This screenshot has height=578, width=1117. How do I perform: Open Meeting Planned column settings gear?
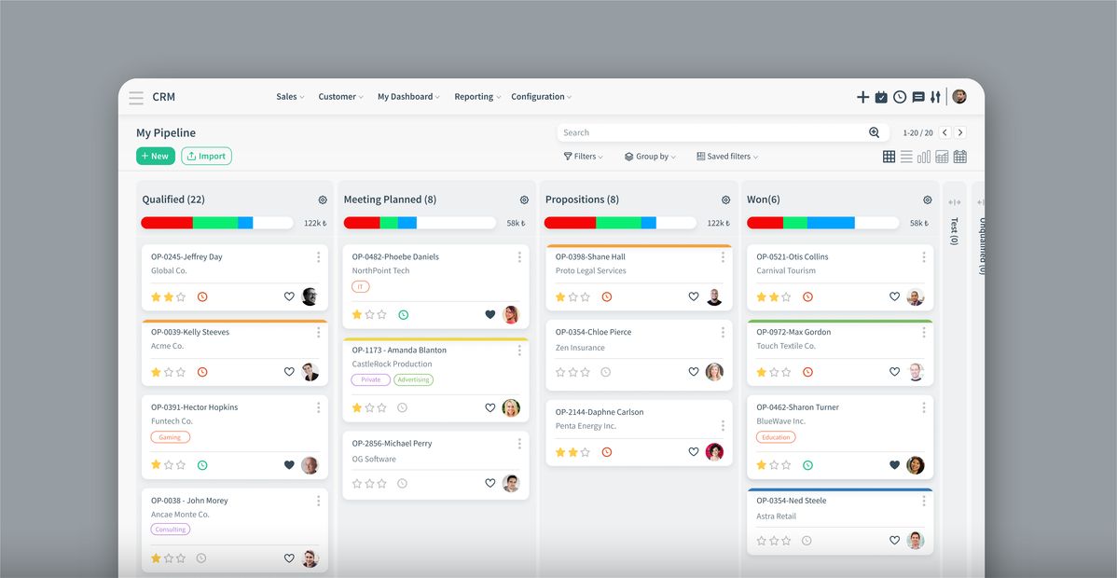click(524, 200)
